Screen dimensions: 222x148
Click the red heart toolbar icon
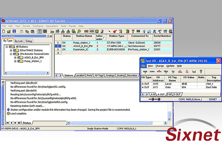pos(109,31)
